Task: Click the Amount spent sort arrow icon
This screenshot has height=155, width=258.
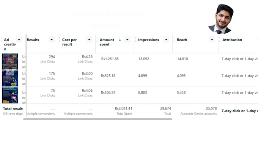Action: [120, 40]
